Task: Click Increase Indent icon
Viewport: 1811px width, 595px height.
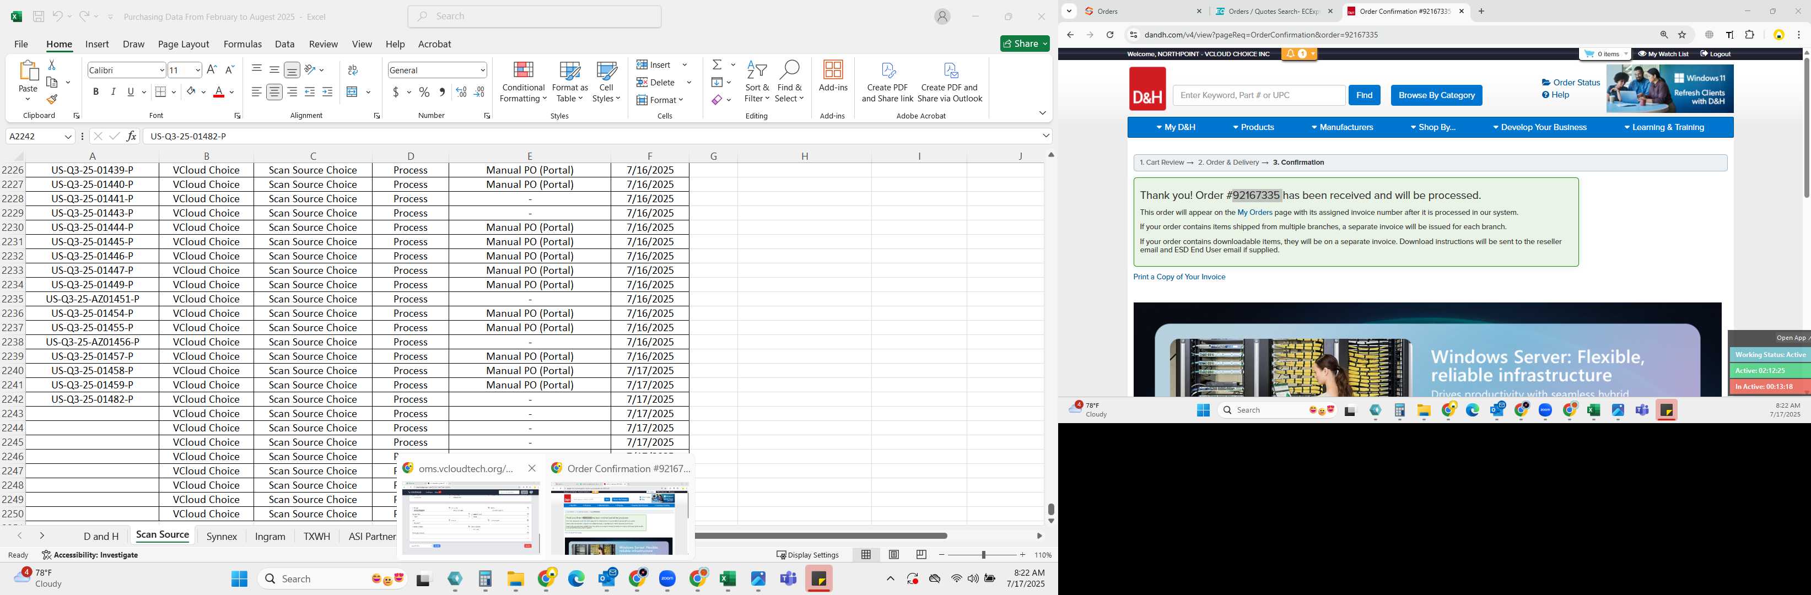Action: click(327, 92)
